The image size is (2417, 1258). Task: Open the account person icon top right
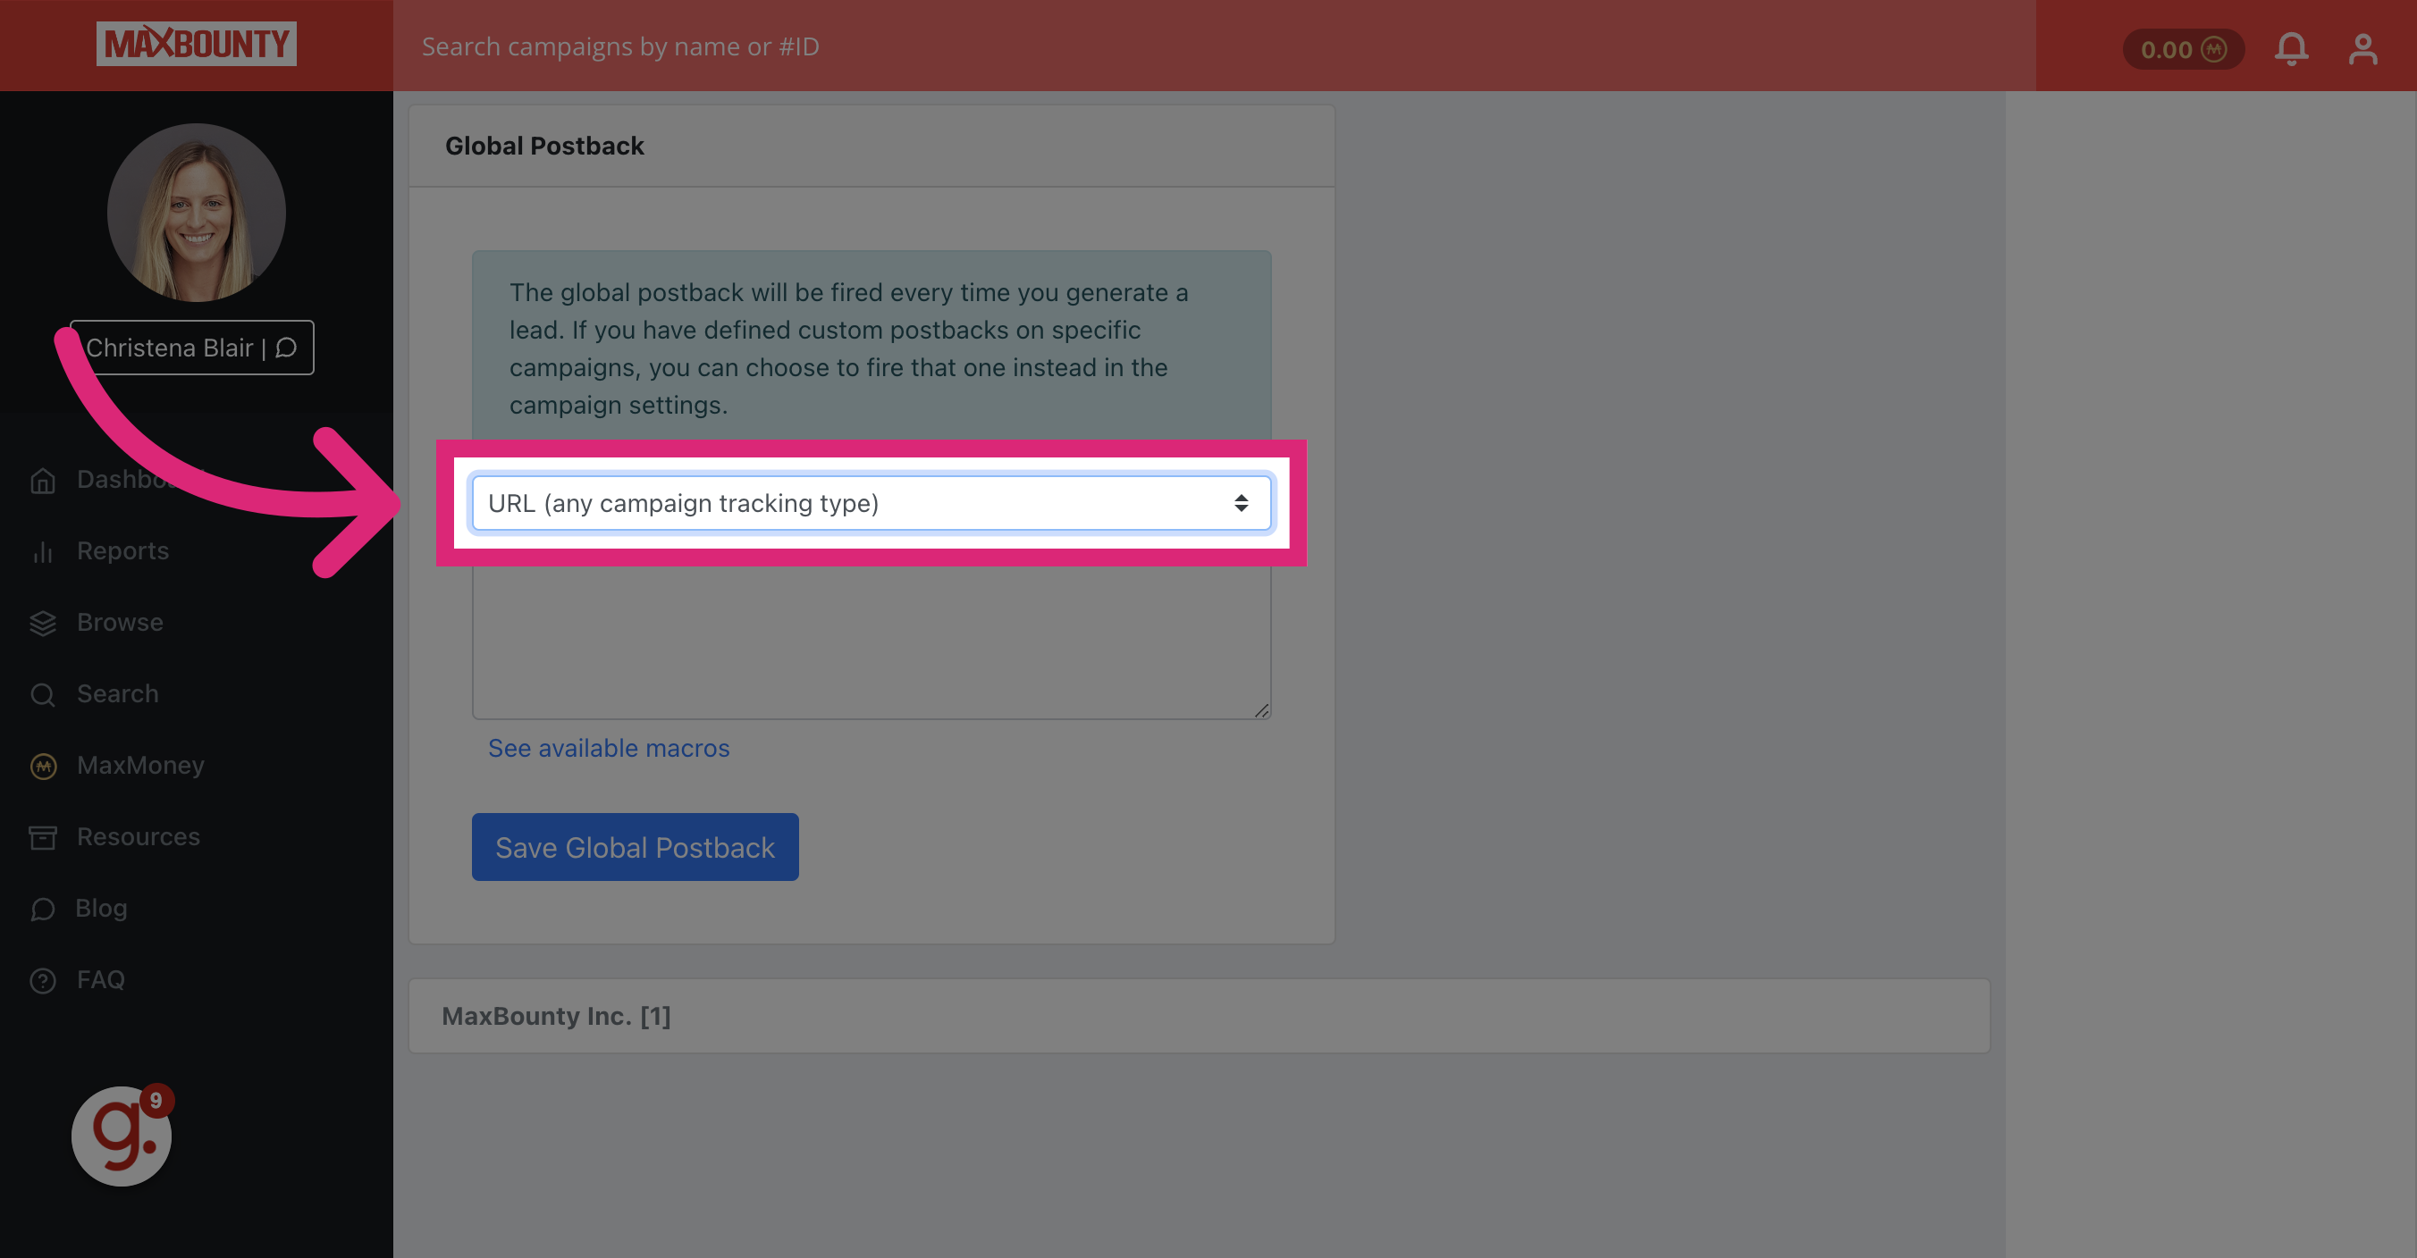[x=2362, y=48]
